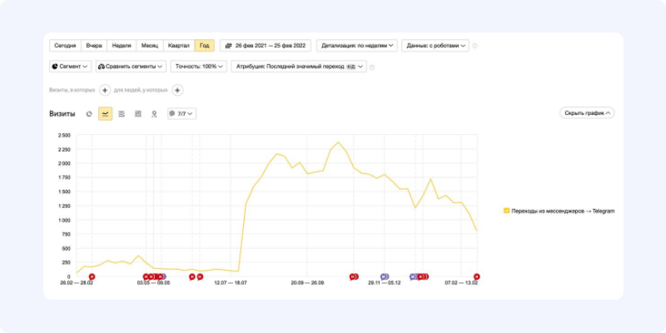Click the Визиты heading
666x333 pixels.
(x=62, y=114)
